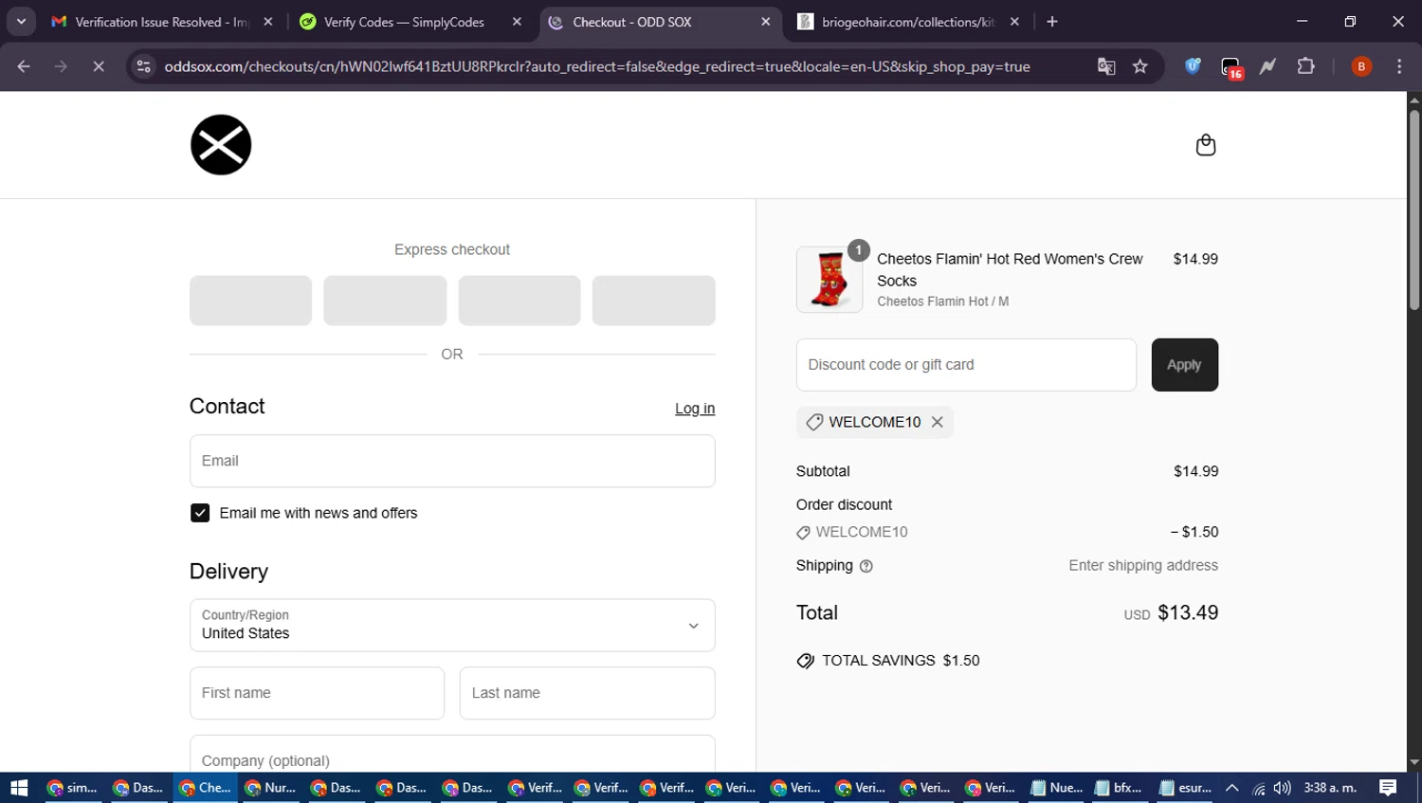Click the Cheetos Flamin' Hot product title
This screenshot has height=803, width=1422.
(x=1010, y=270)
